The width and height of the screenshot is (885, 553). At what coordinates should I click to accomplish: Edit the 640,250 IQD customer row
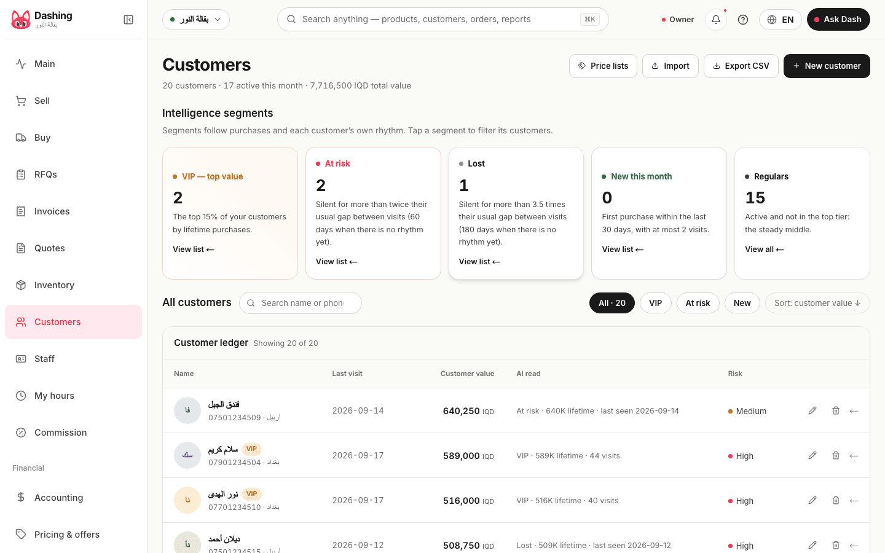pyautogui.click(x=812, y=410)
